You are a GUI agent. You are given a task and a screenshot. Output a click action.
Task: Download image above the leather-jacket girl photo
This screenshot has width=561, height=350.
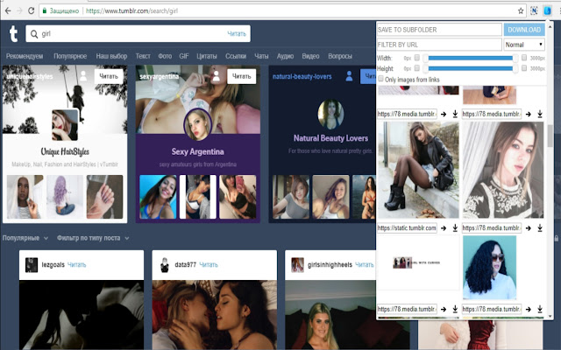click(455, 114)
